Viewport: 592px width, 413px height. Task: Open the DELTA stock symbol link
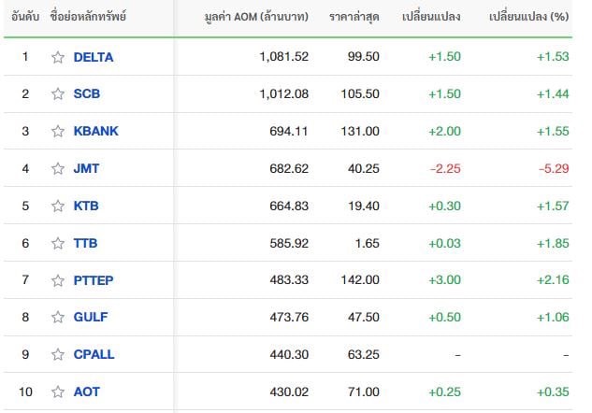tap(94, 57)
